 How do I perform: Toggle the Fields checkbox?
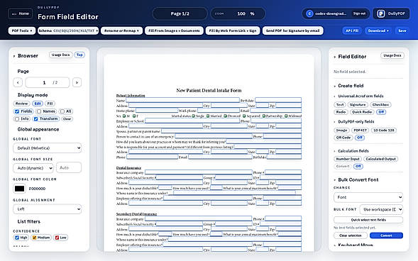[17, 111]
